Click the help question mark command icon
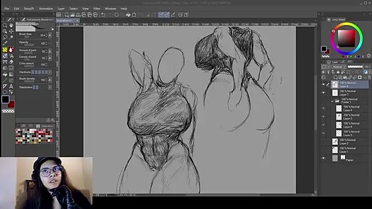 (x=187, y=15)
